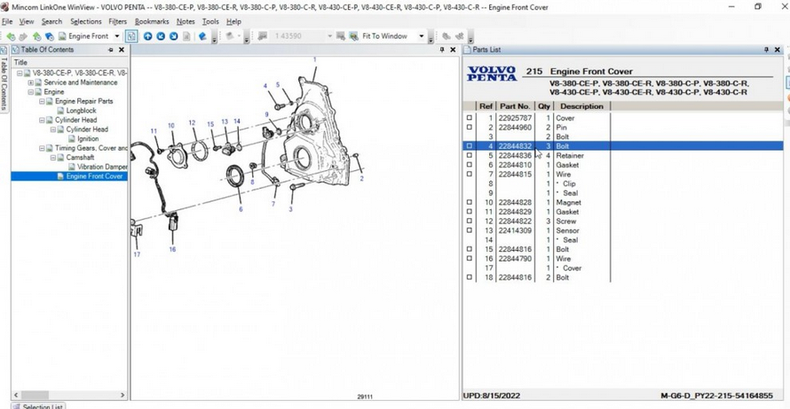Collapse the Timing Gears, Cover node
This screenshot has width=790, height=409.
42,148
